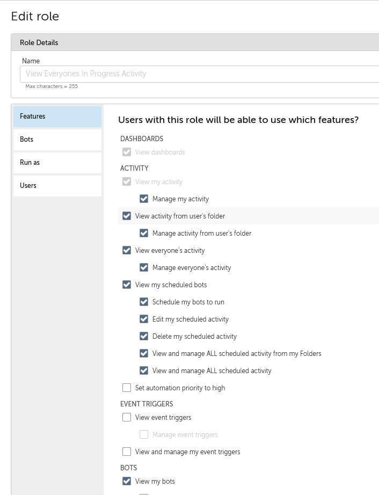The height and width of the screenshot is (495, 379).
Task: Enable View and manage my event triggers
Action: (x=127, y=452)
